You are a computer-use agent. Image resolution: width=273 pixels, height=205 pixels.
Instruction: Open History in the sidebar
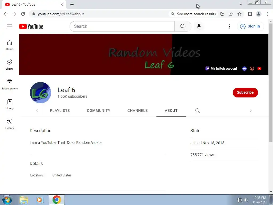point(10,124)
